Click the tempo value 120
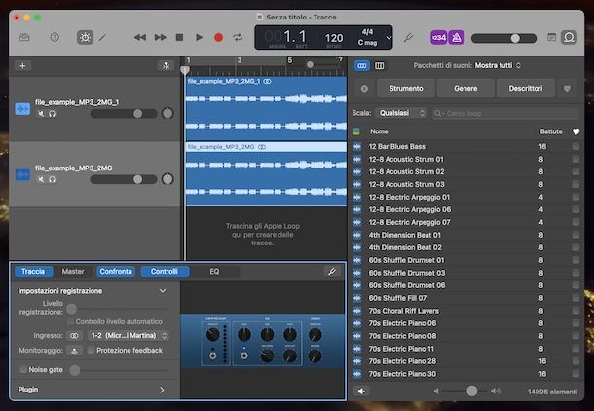Image resolution: width=594 pixels, height=411 pixels. [x=334, y=38]
